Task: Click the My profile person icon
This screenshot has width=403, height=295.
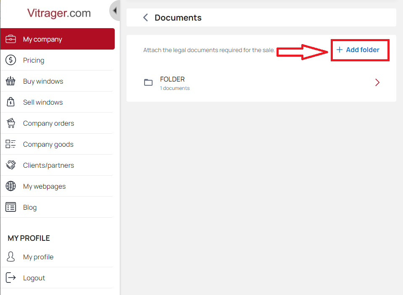Action: click(11, 257)
